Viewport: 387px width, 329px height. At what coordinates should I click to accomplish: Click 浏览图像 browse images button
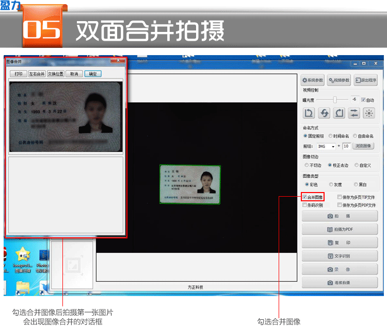363,146
